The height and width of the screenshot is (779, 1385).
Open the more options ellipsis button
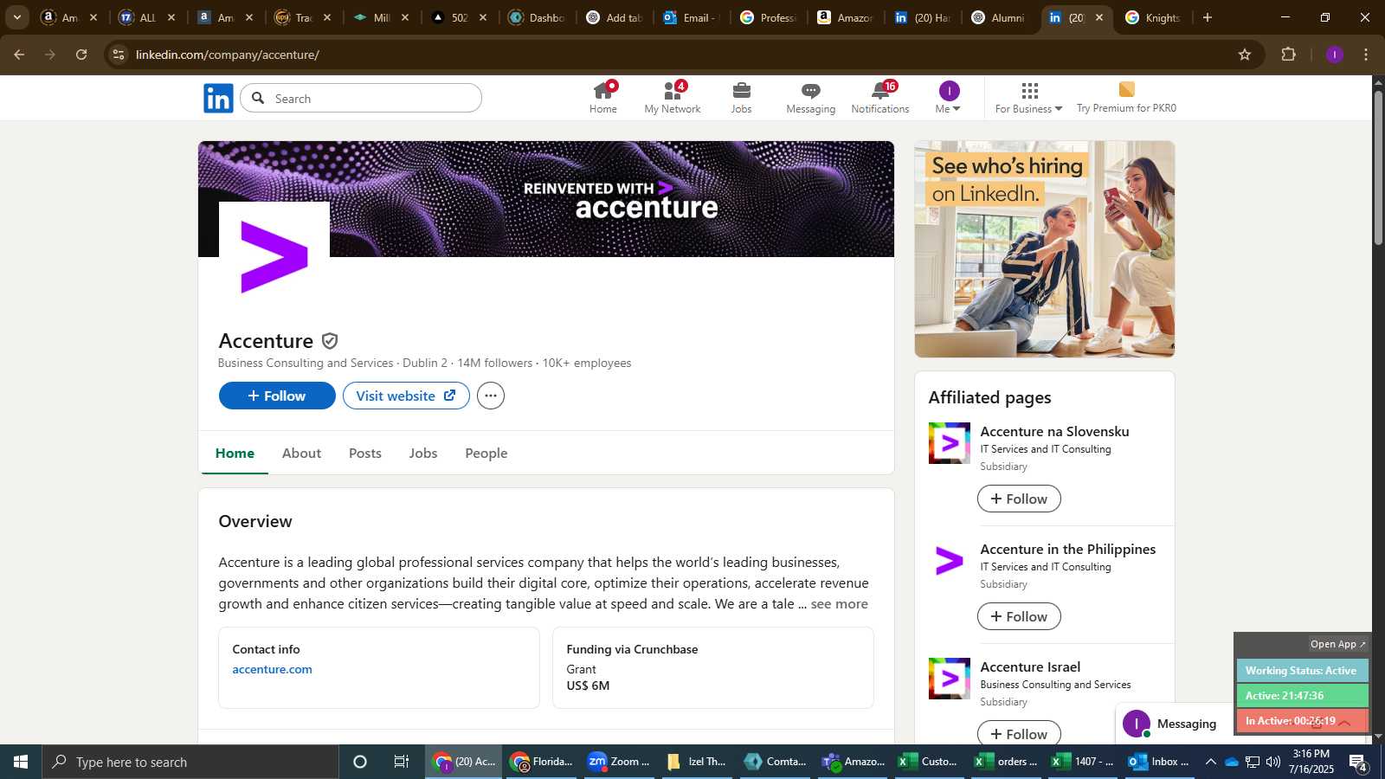click(491, 396)
